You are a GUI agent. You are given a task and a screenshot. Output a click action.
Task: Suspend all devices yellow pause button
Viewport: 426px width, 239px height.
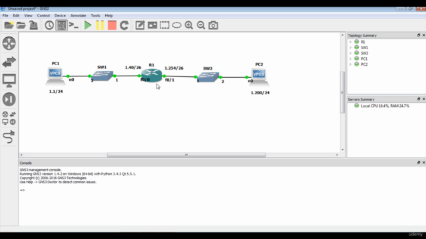pyautogui.click(x=100, y=25)
